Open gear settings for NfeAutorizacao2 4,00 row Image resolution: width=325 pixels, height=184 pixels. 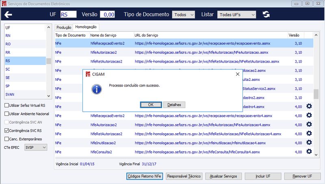click(309, 124)
